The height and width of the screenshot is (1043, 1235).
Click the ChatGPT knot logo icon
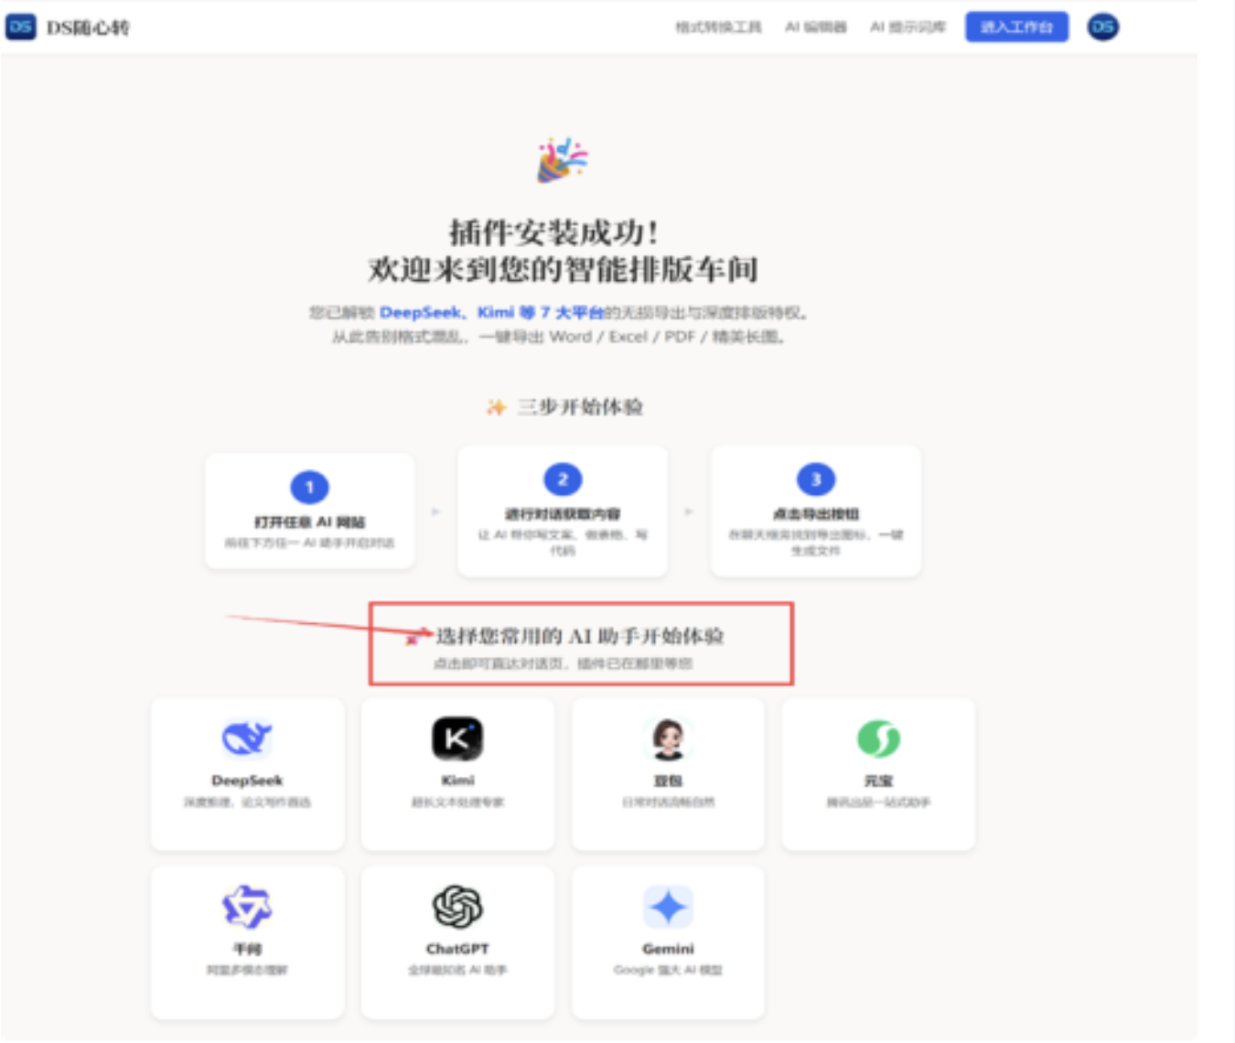[457, 907]
